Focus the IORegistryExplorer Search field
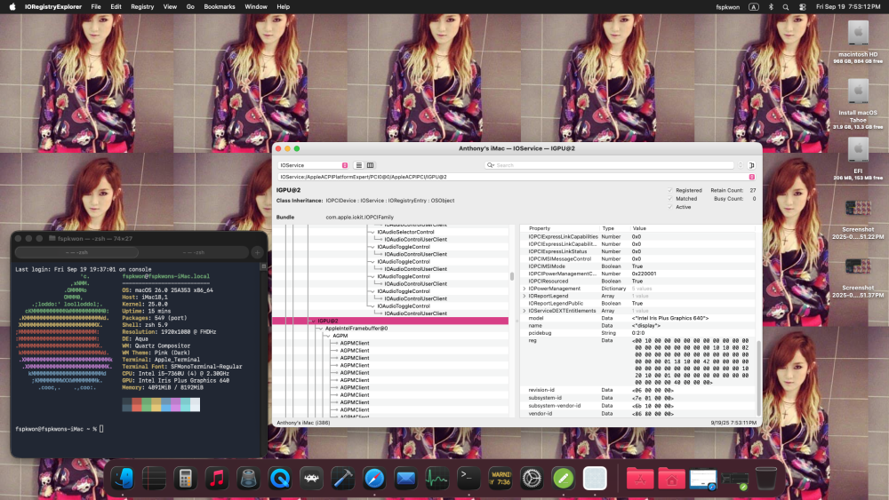889x500 pixels. pyautogui.click(x=610, y=165)
